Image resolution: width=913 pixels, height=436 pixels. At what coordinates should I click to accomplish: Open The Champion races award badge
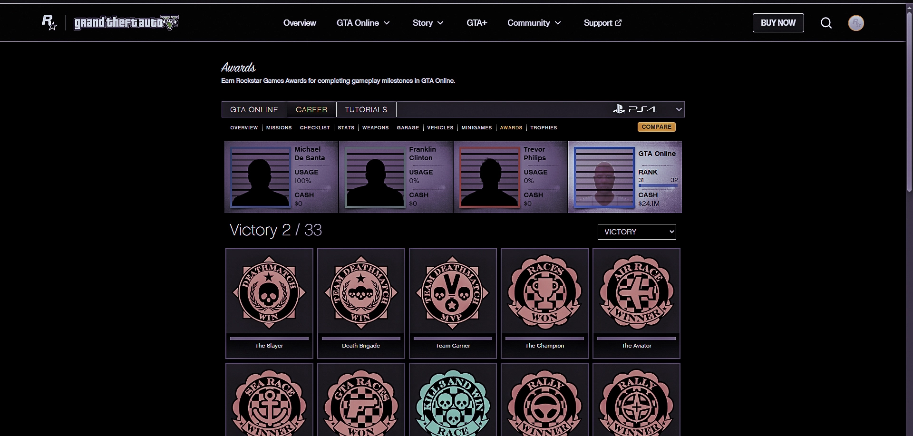(544, 292)
